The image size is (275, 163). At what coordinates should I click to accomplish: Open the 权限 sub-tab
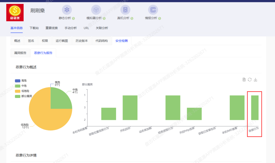(45, 41)
